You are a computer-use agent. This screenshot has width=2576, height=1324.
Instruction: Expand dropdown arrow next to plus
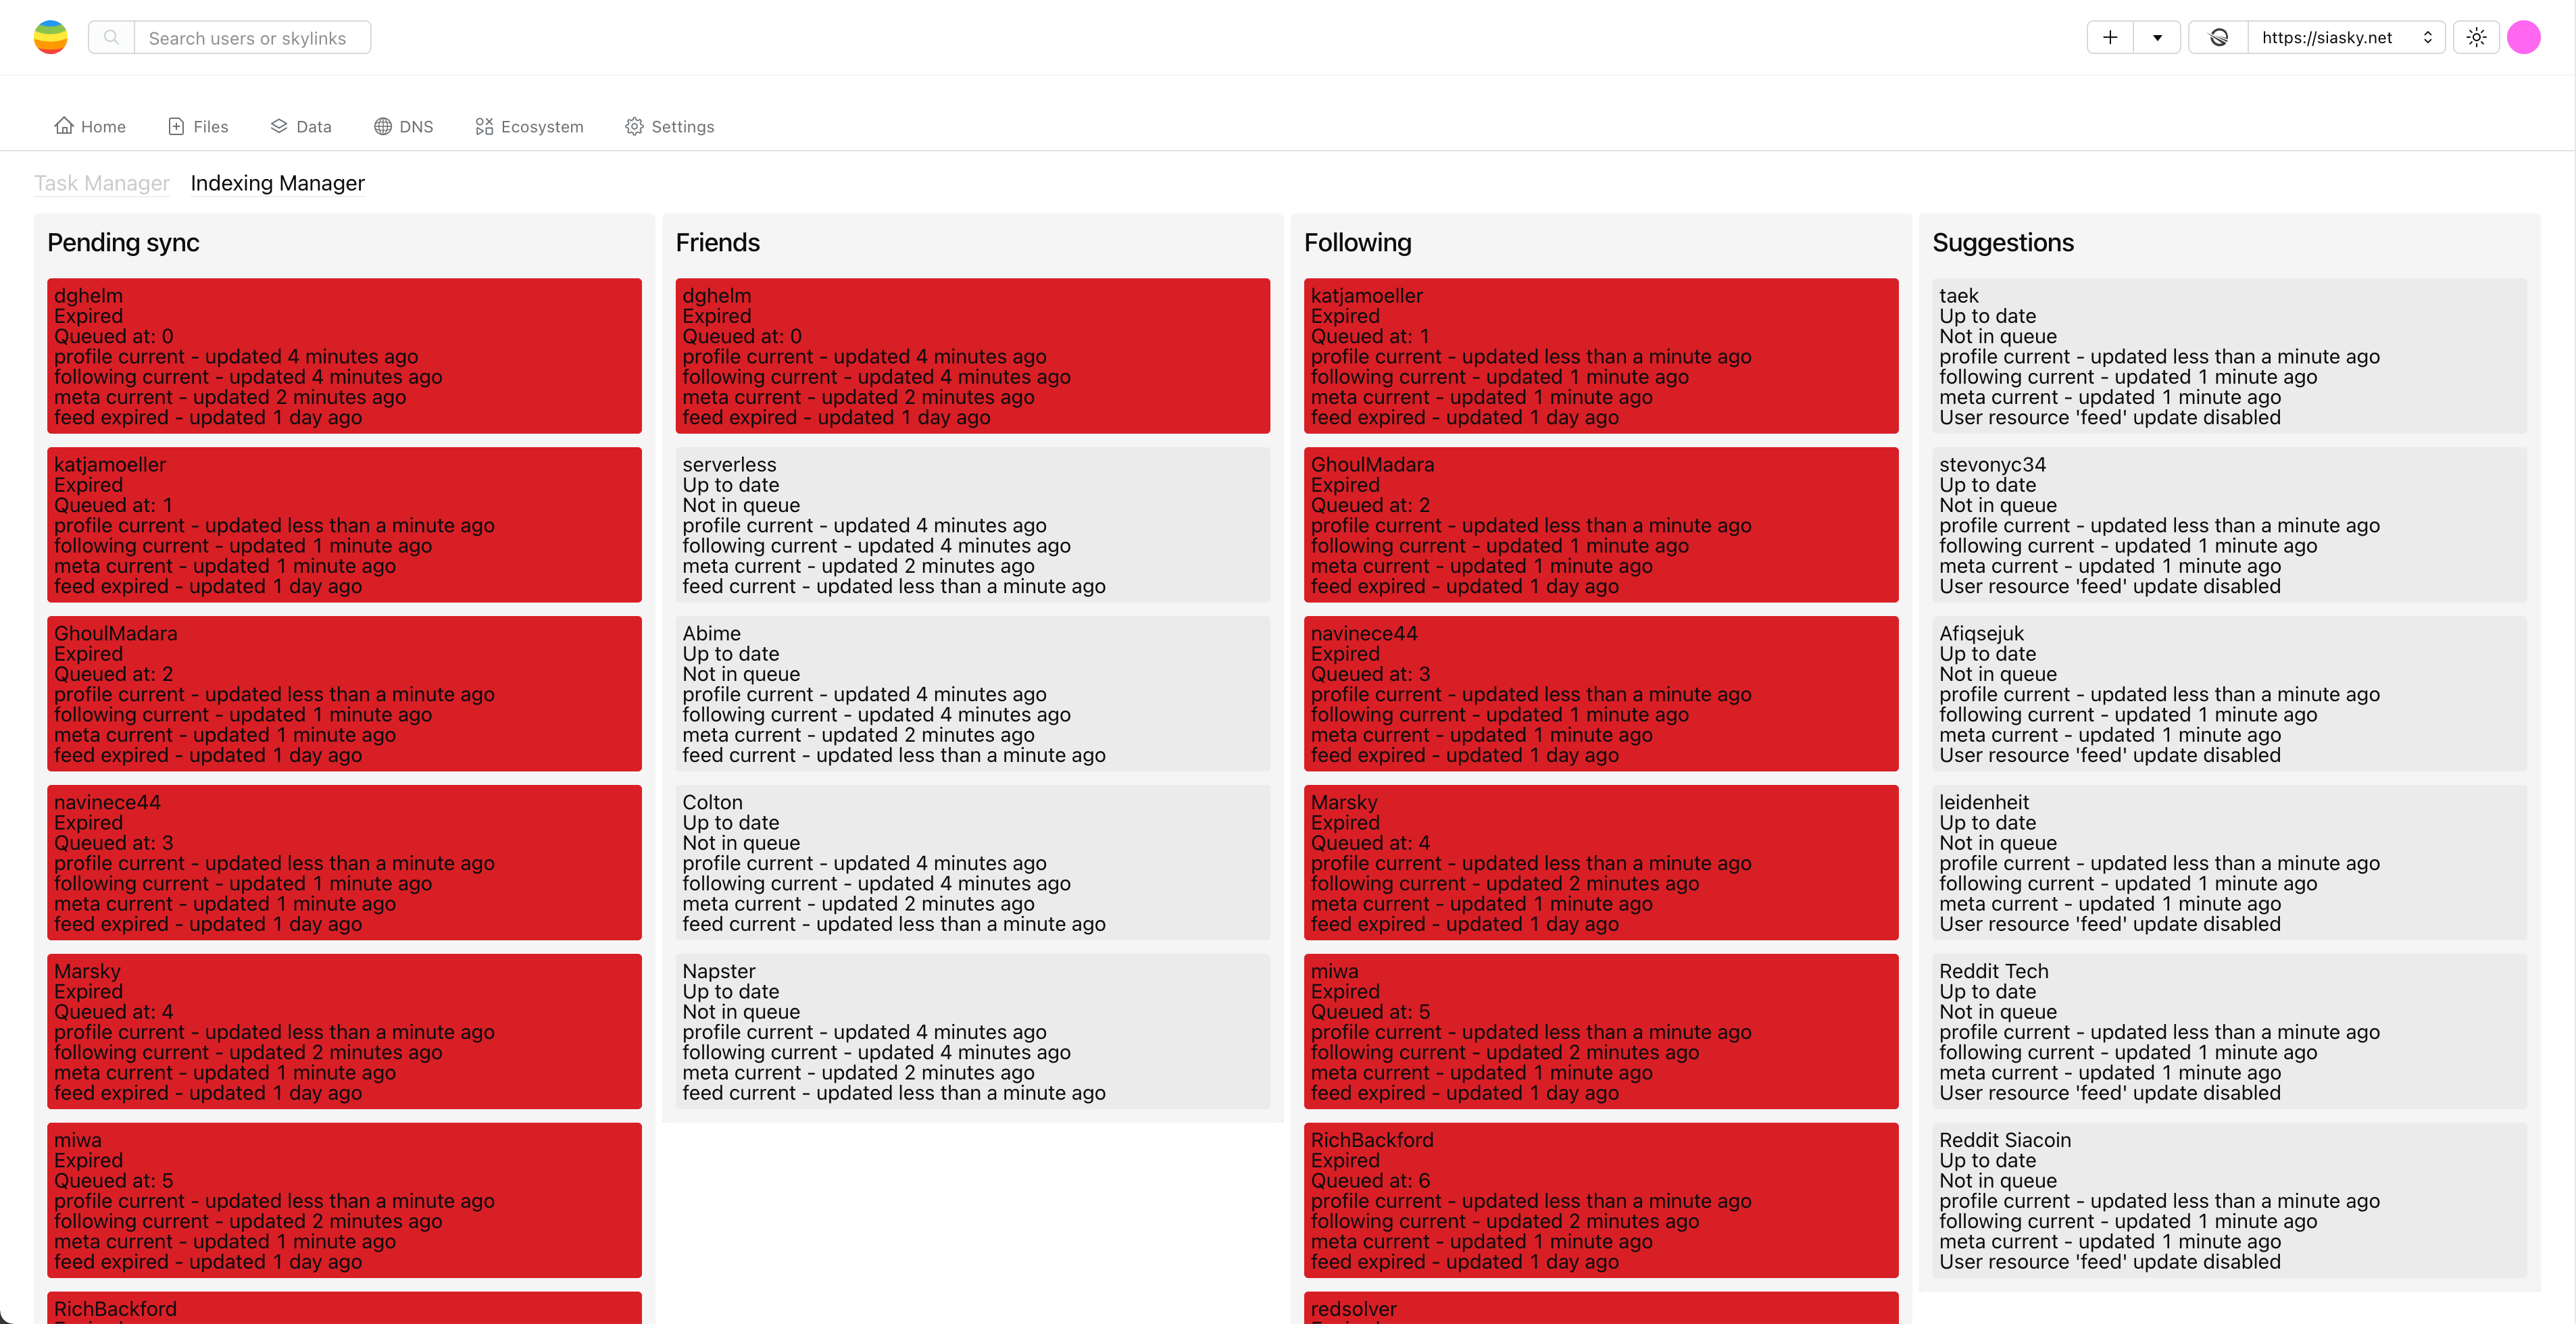tap(2157, 37)
